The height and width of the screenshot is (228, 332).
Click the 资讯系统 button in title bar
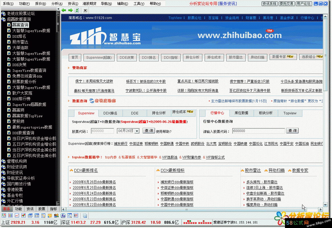click(x=270, y=4)
